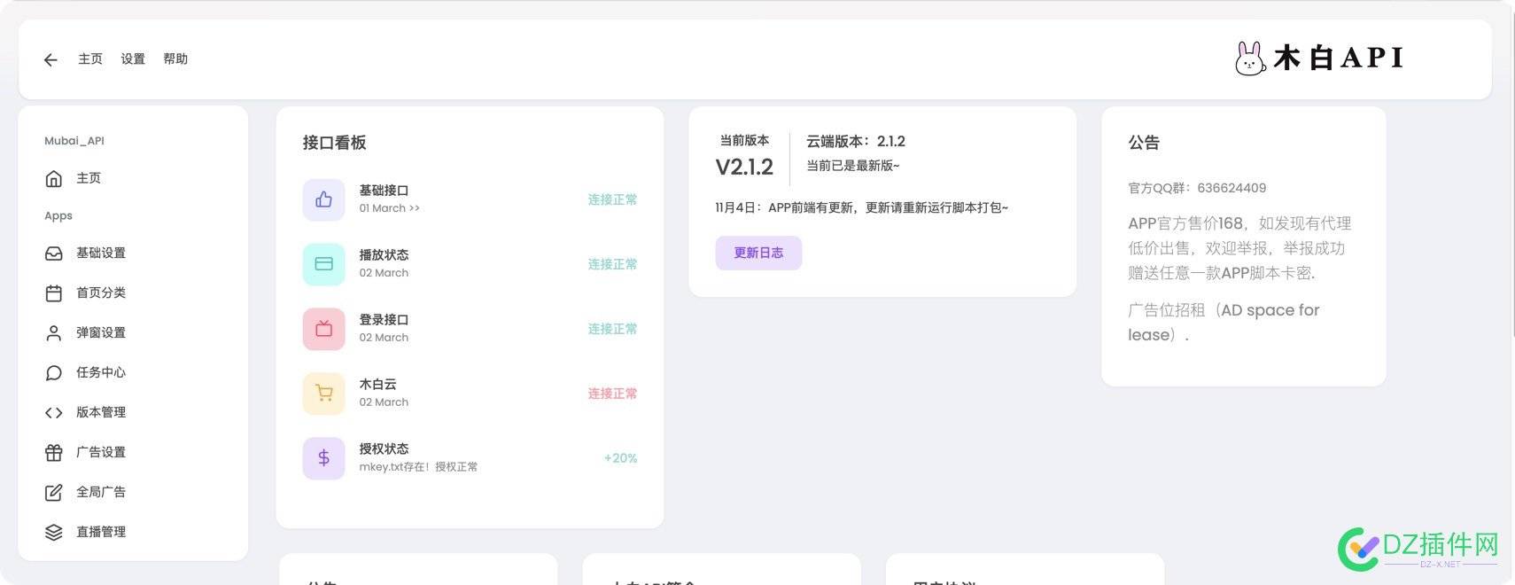Open the 更新日志 button
Screen dimensions: 1515x585
758,253
